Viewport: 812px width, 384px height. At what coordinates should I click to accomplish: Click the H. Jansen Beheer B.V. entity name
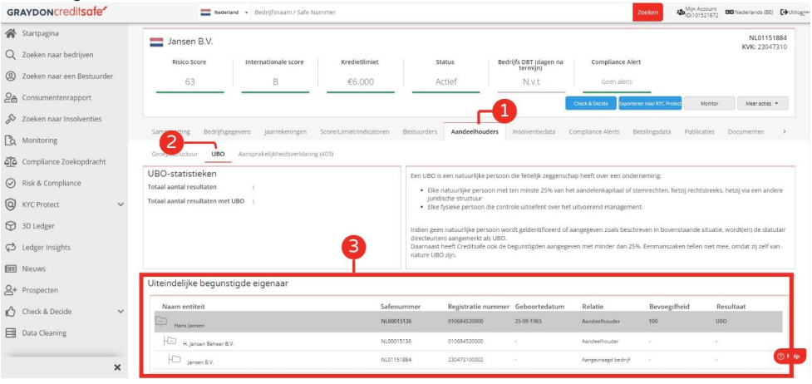click(209, 343)
